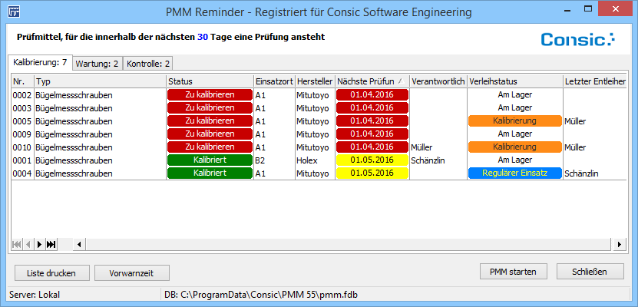Go to previous record arrow

tap(28, 244)
